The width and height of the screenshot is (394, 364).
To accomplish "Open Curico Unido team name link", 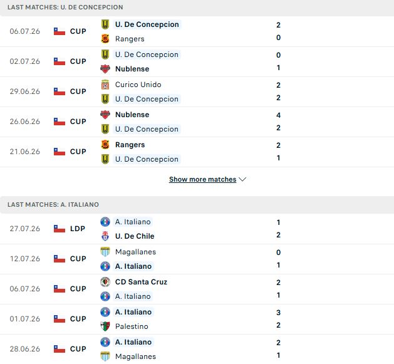I will coord(138,85).
